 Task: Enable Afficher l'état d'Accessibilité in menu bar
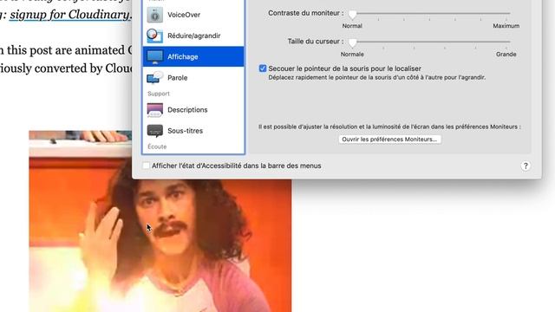146,166
